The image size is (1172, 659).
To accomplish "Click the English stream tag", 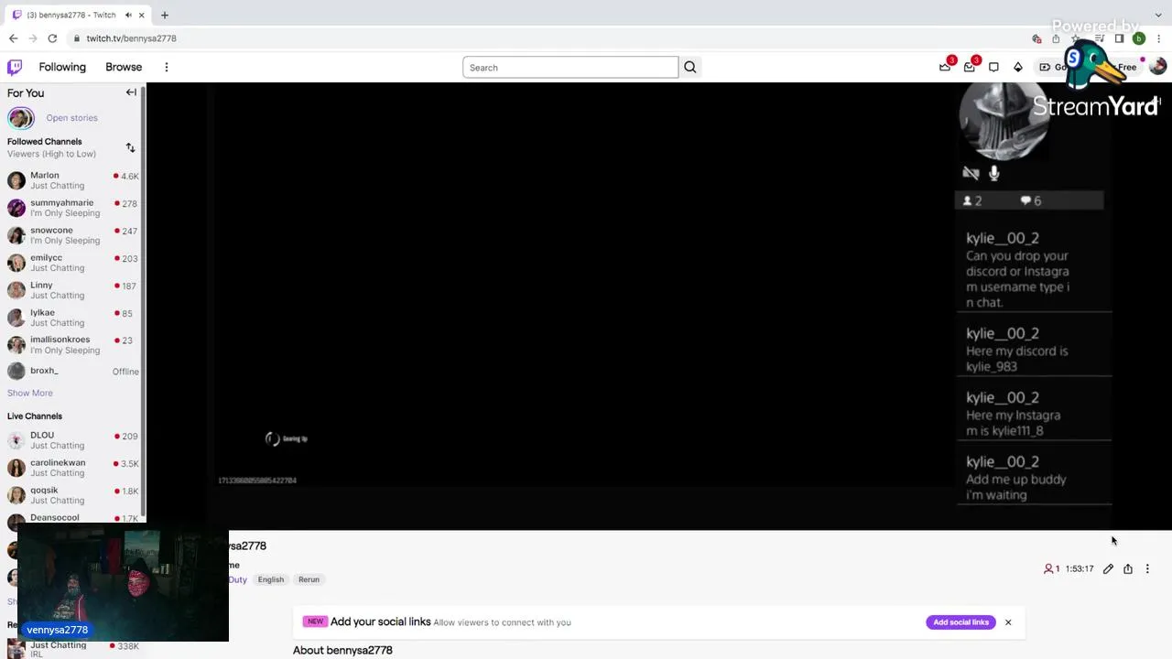I will 271,579.
